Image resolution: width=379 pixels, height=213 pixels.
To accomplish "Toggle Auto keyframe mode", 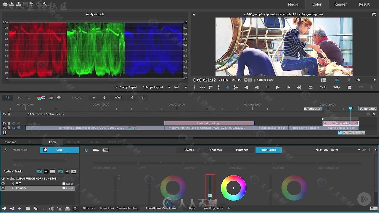I will (76, 97).
